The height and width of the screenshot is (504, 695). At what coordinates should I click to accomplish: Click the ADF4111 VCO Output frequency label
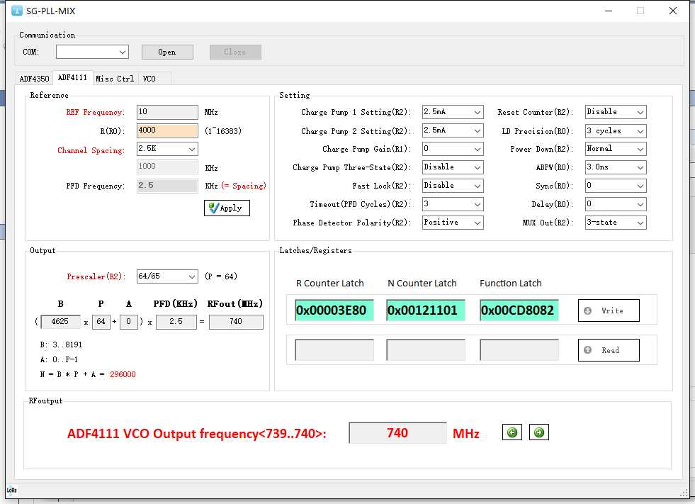pos(197,433)
